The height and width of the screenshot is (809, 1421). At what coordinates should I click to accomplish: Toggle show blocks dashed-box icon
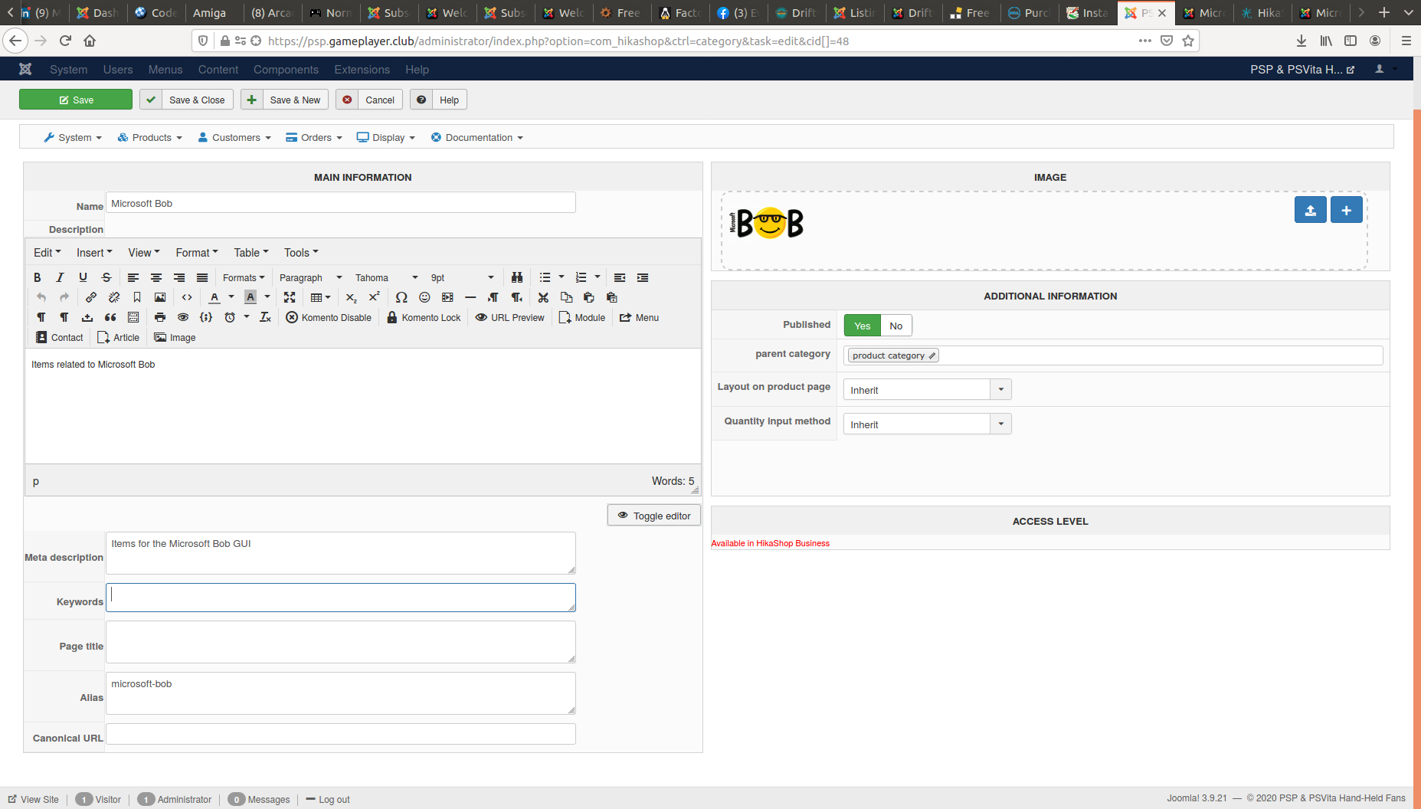click(133, 317)
